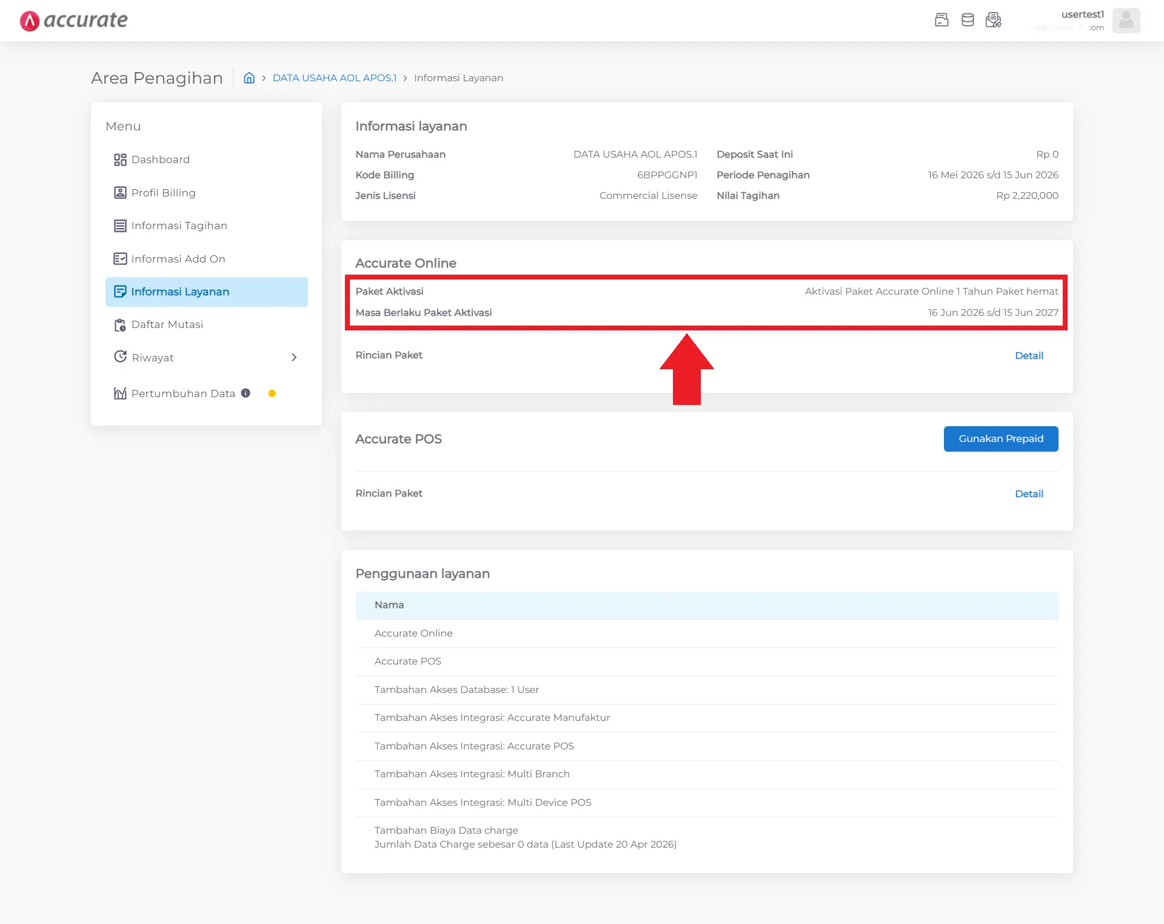Image resolution: width=1164 pixels, height=924 pixels.
Task: Click the Nama column header in the usage table
Action: pyautogui.click(x=707, y=605)
